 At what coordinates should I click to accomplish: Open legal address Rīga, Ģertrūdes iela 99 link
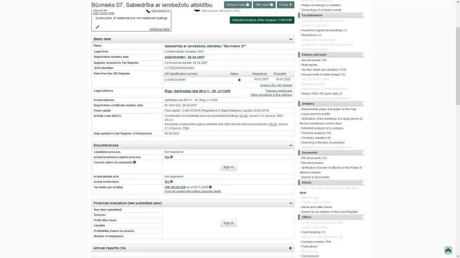(197, 91)
